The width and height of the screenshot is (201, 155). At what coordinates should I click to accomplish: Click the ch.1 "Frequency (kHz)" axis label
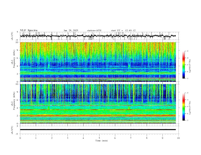(14, 59)
